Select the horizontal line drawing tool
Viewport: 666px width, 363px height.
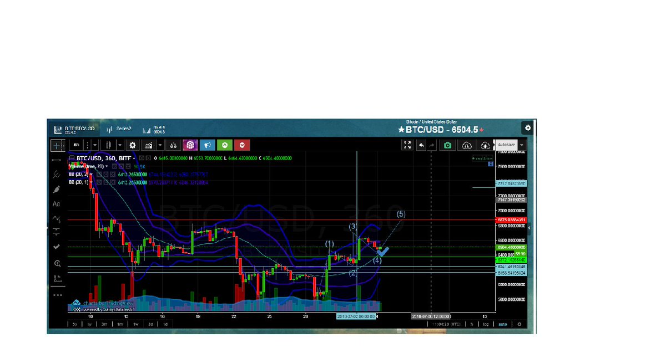pyautogui.click(x=57, y=160)
